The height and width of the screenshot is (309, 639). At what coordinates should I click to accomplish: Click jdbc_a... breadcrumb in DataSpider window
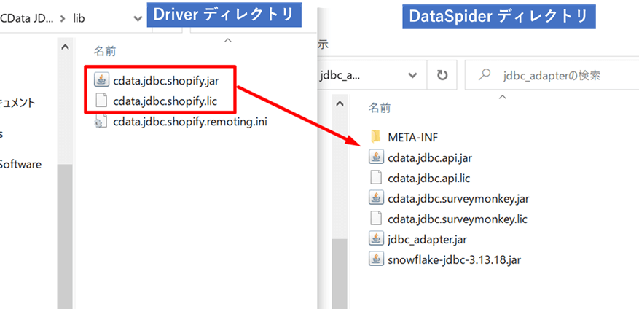(x=339, y=76)
